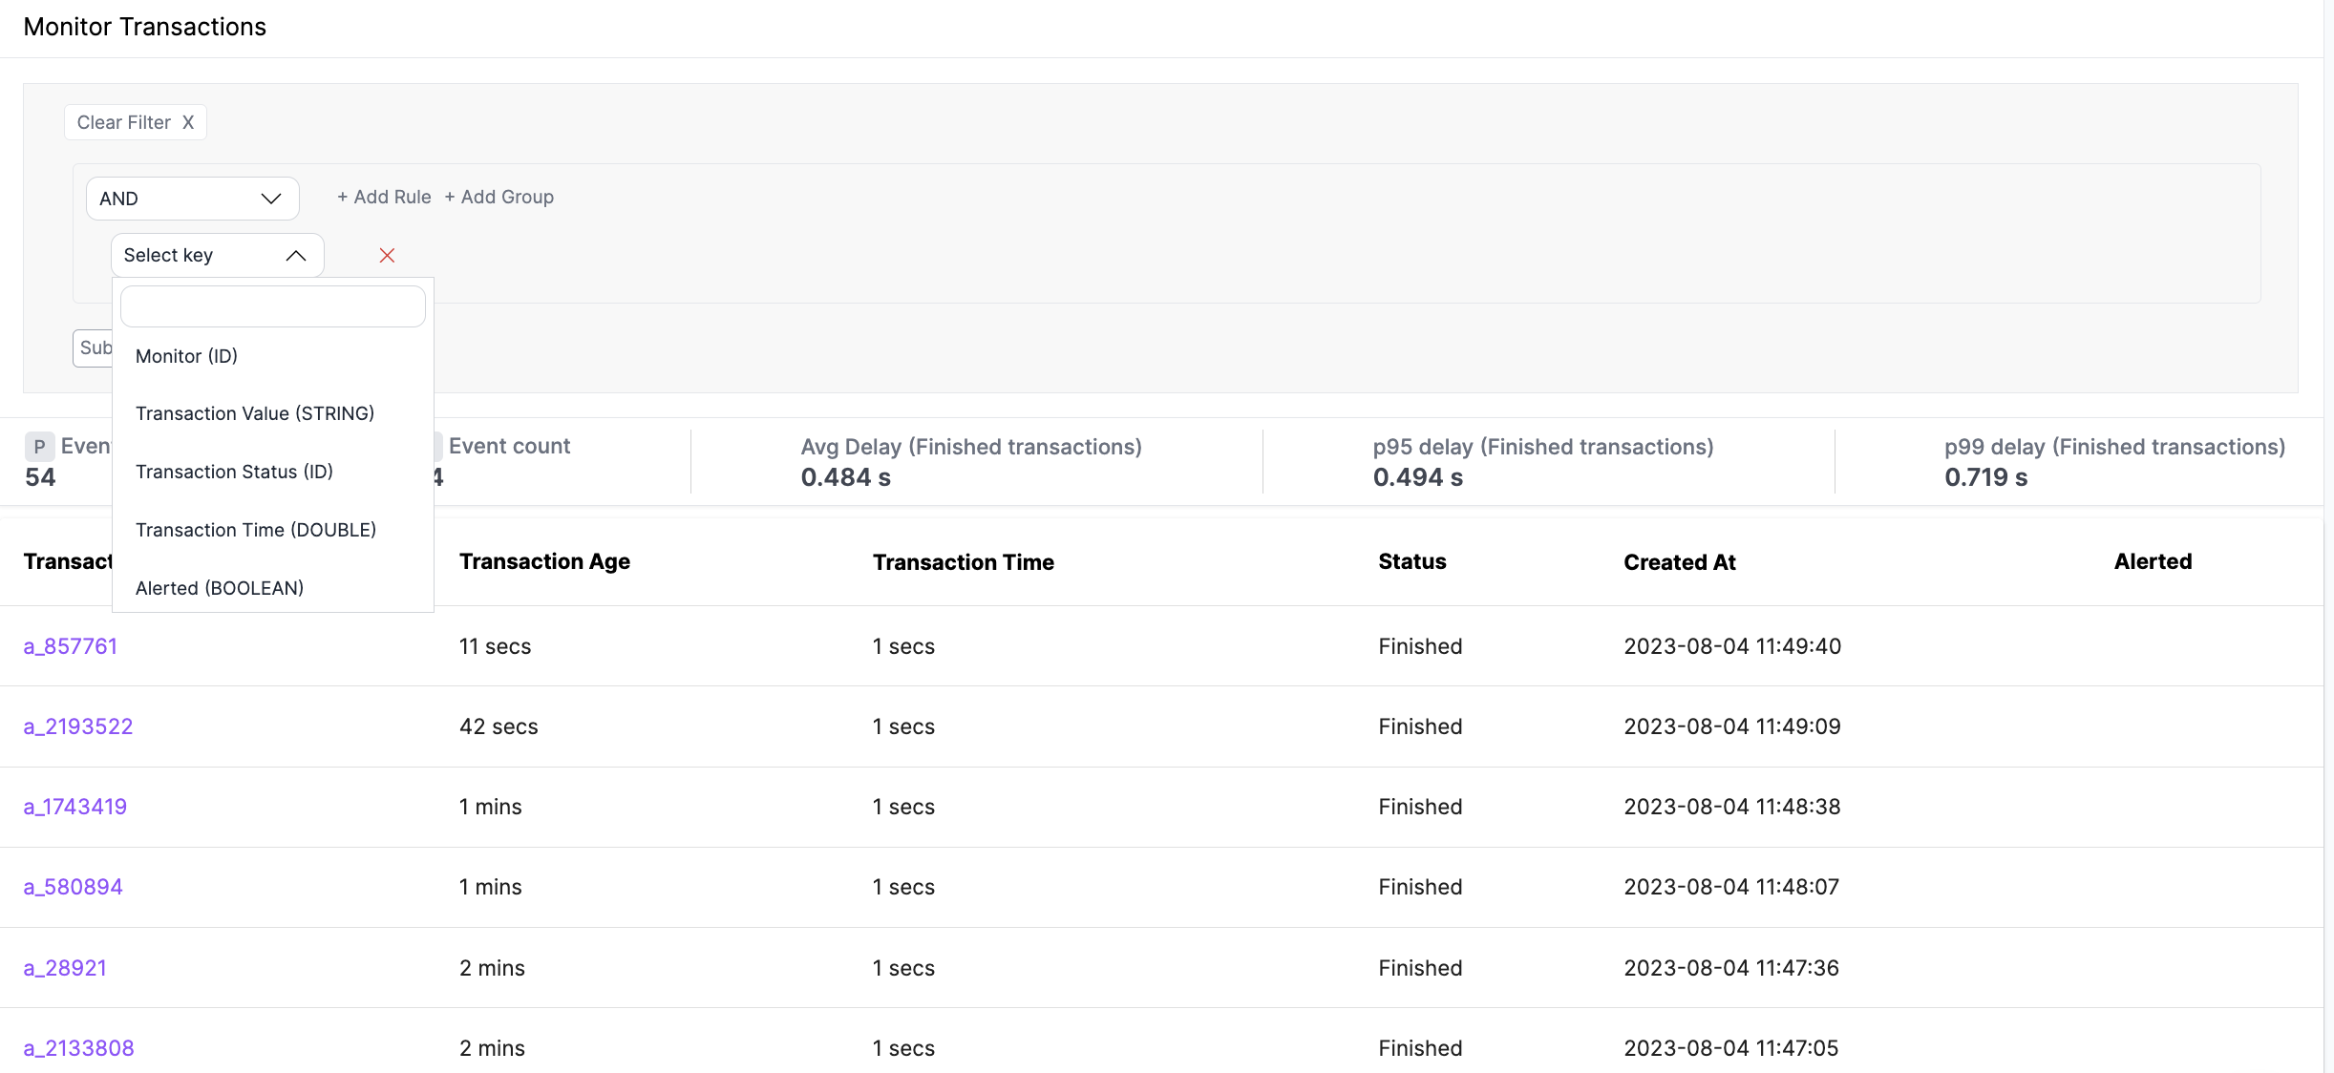Viewport: 2334px width, 1073px height.
Task: Open the transaction link a_1743419
Action: coord(74,807)
